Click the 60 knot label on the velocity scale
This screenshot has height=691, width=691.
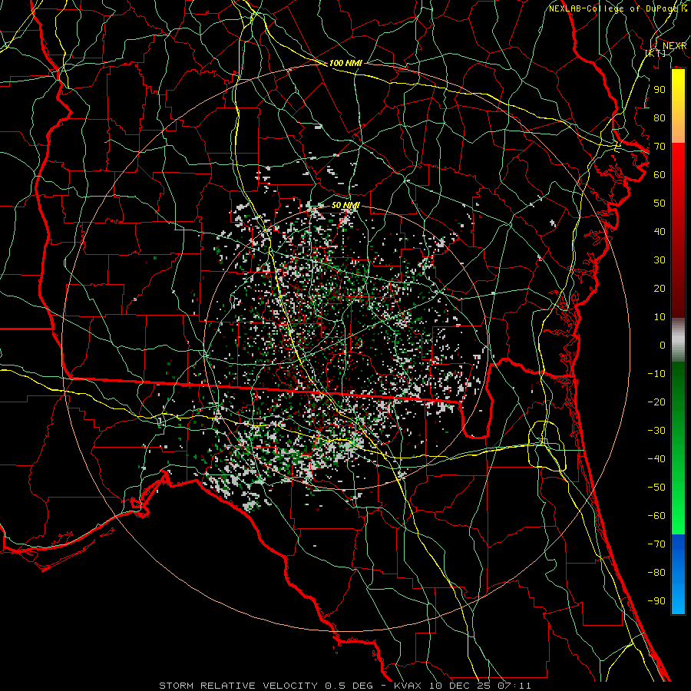(660, 175)
